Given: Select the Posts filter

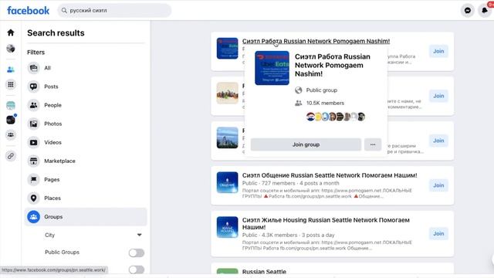Looking at the screenshot, I should tap(86, 86).
